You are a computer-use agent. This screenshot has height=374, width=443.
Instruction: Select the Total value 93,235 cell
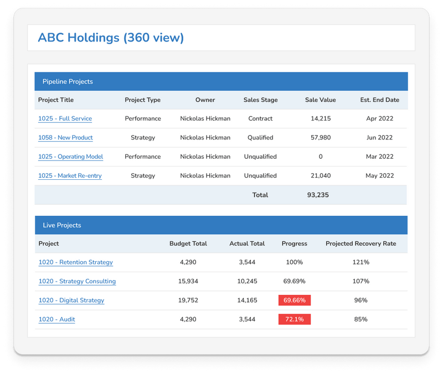point(320,195)
